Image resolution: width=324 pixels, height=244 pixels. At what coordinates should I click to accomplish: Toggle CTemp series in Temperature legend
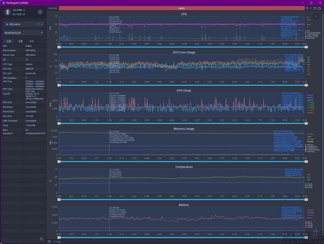click(x=309, y=184)
